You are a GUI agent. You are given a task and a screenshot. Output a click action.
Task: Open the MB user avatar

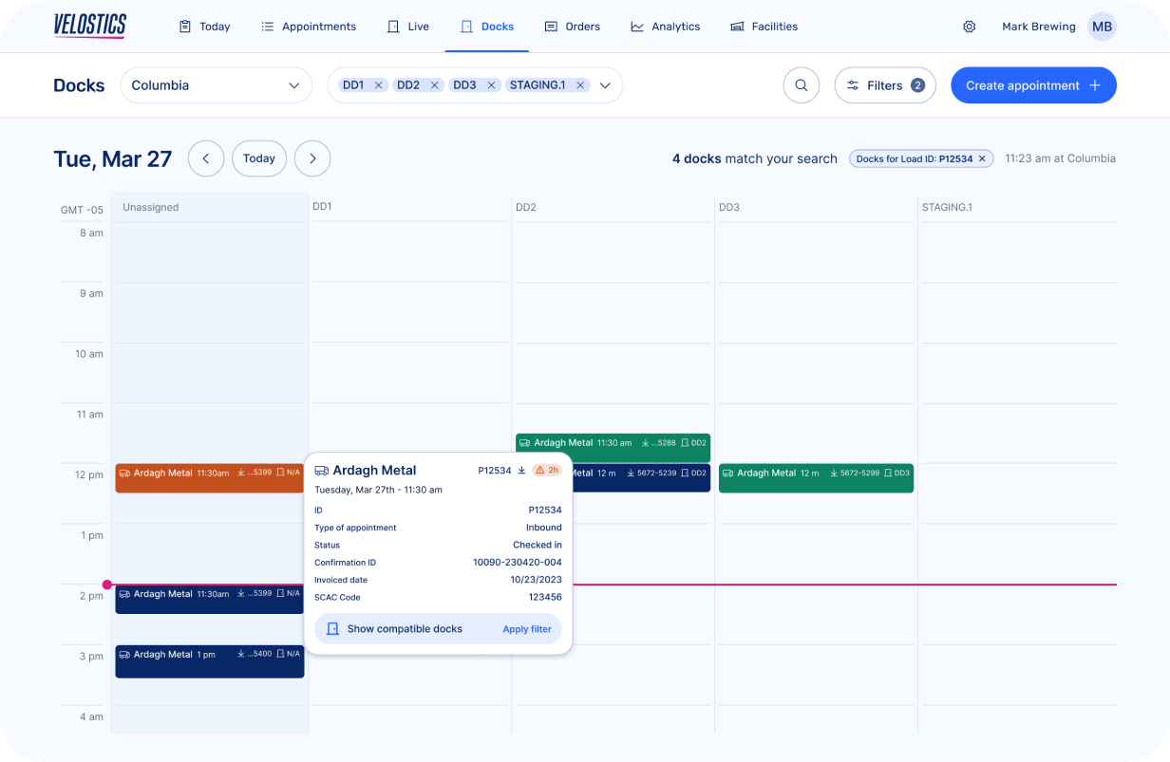tap(1102, 27)
